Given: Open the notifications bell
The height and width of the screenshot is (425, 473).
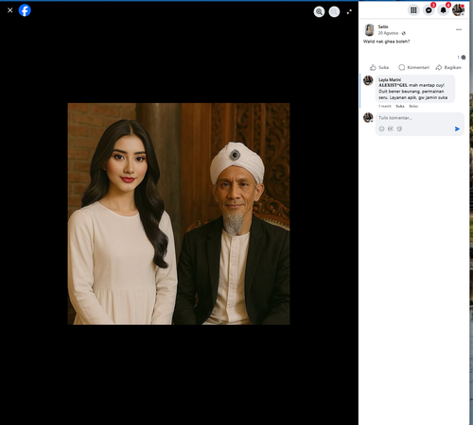Looking at the screenshot, I should click(x=444, y=10).
